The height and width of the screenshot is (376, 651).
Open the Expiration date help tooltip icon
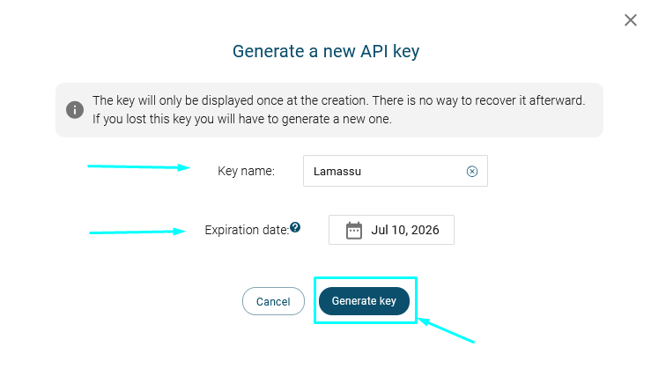(295, 227)
